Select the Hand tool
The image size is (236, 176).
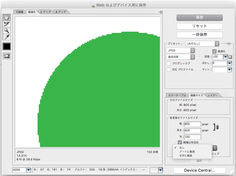6,18
